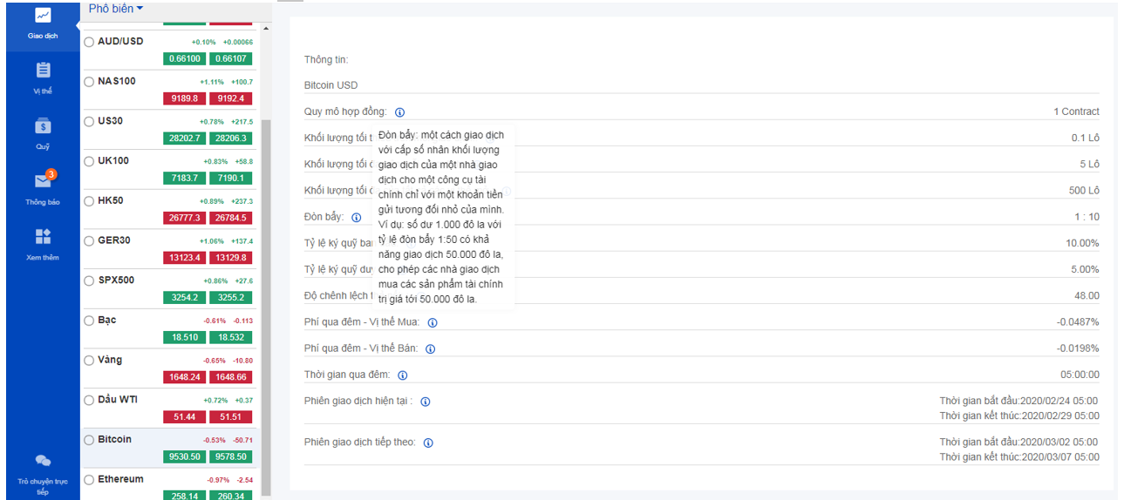The width and height of the screenshot is (1131, 500).
Task: Click info icon next to Đòn bẩy
Action: coord(356,218)
